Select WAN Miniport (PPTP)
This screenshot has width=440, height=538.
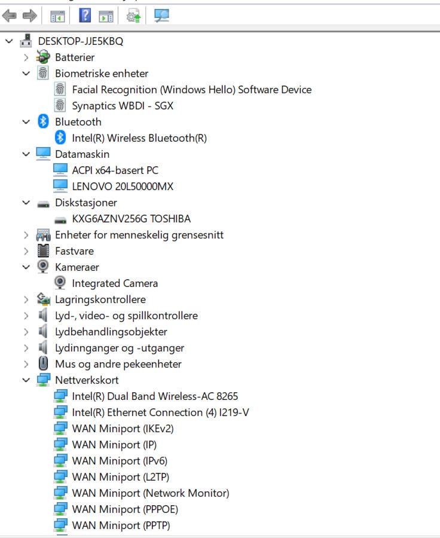click(121, 525)
